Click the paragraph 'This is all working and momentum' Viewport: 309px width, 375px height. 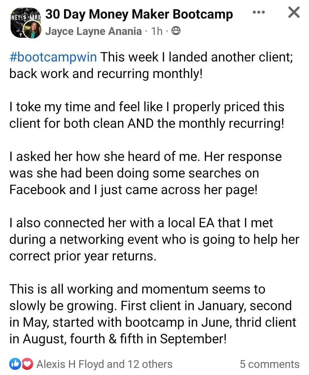coord(153,314)
